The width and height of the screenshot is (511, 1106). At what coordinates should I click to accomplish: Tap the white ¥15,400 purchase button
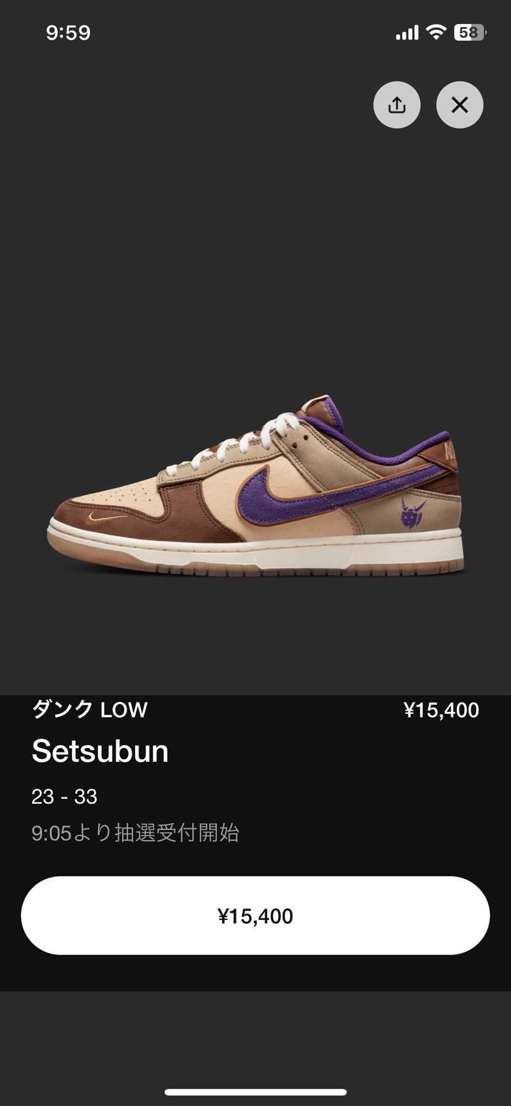[255, 916]
